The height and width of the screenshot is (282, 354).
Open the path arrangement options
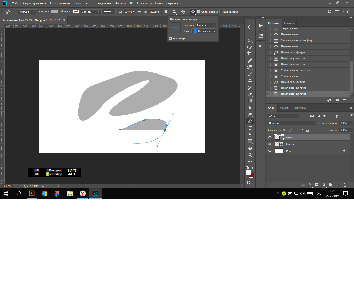pyautogui.click(x=183, y=12)
